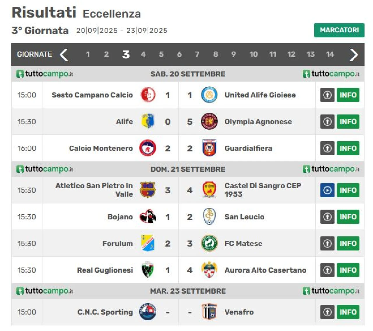Click the tuttocampo.it logo above Saturday matches
Image resolution: width=373 pixels, height=331 pixels.
tap(45, 74)
